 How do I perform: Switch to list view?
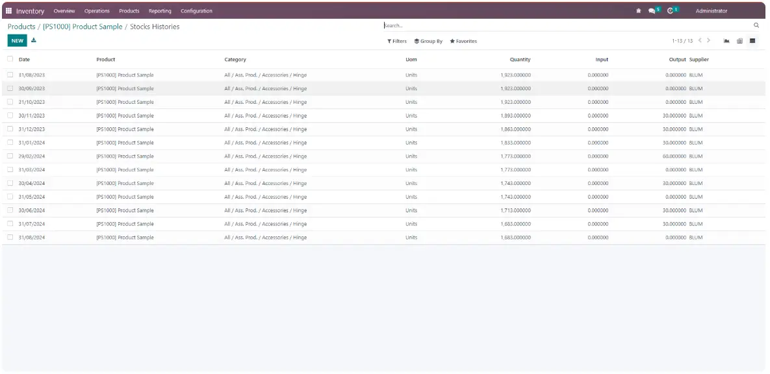(752, 41)
